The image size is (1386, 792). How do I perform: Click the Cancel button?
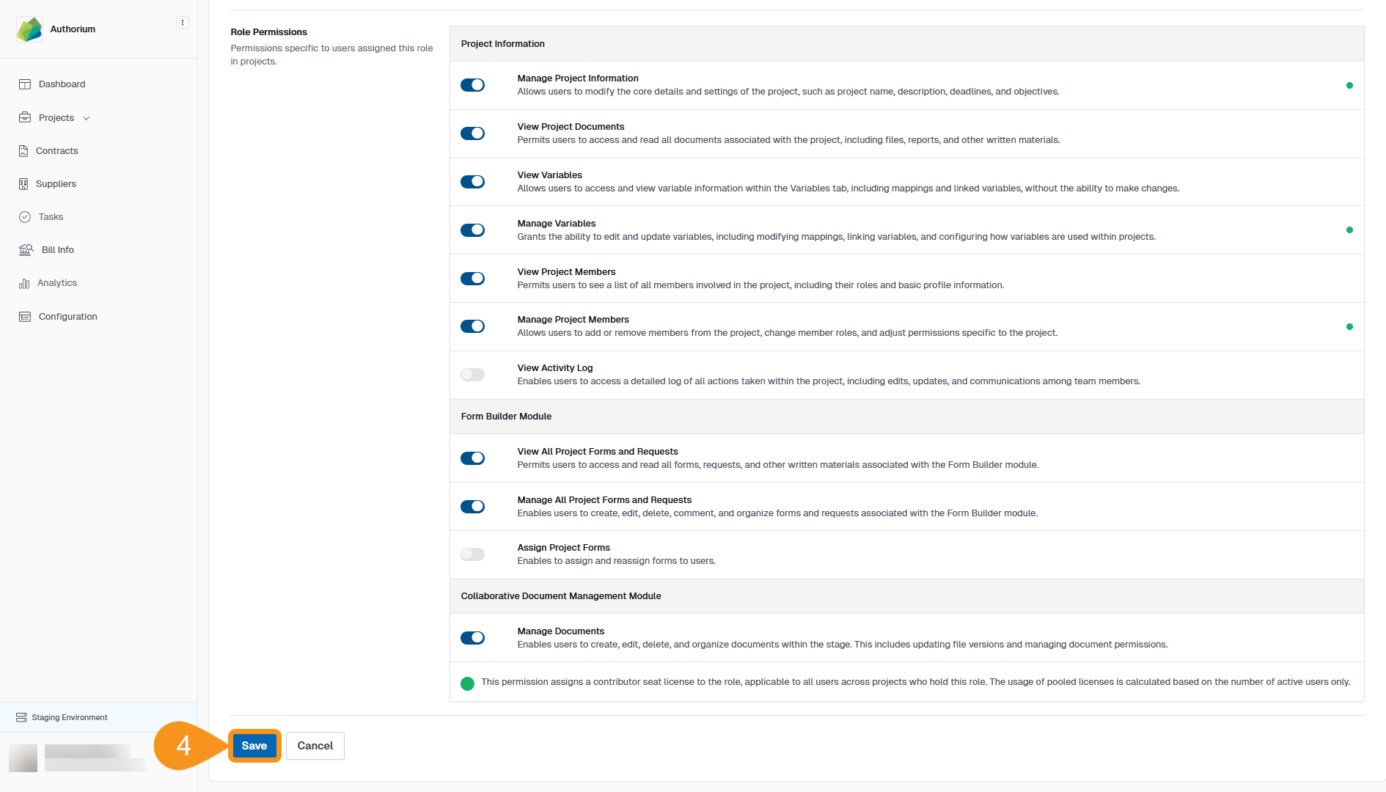tap(315, 745)
